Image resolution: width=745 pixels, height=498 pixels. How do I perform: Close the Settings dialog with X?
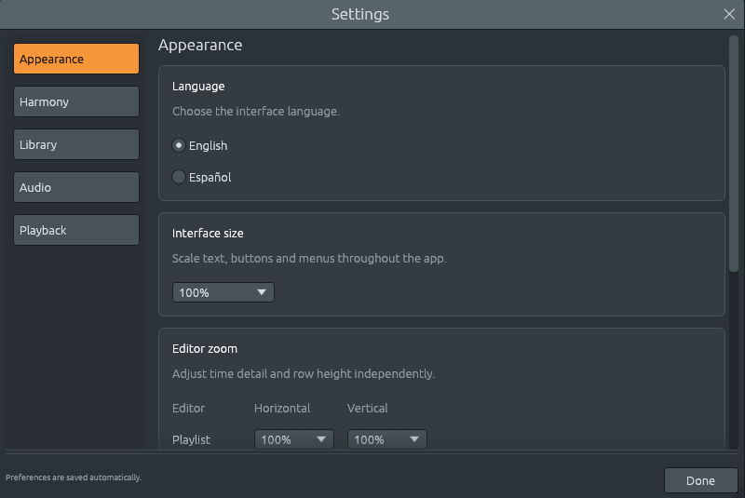[x=729, y=14]
